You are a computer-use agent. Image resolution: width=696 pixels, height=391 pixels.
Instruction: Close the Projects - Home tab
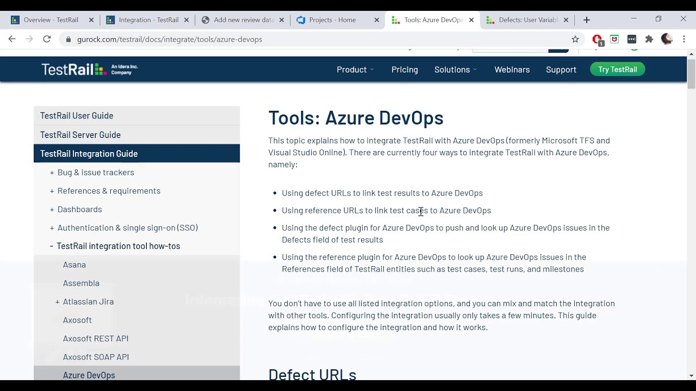coord(377,20)
